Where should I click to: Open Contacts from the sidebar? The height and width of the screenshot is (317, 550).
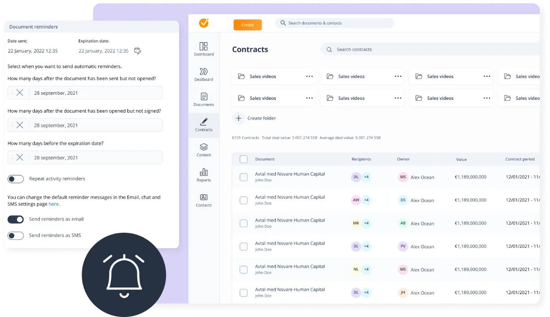coord(203,200)
